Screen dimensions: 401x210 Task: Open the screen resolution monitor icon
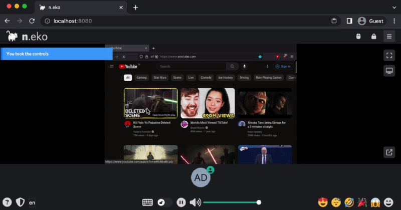[x=389, y=71]
